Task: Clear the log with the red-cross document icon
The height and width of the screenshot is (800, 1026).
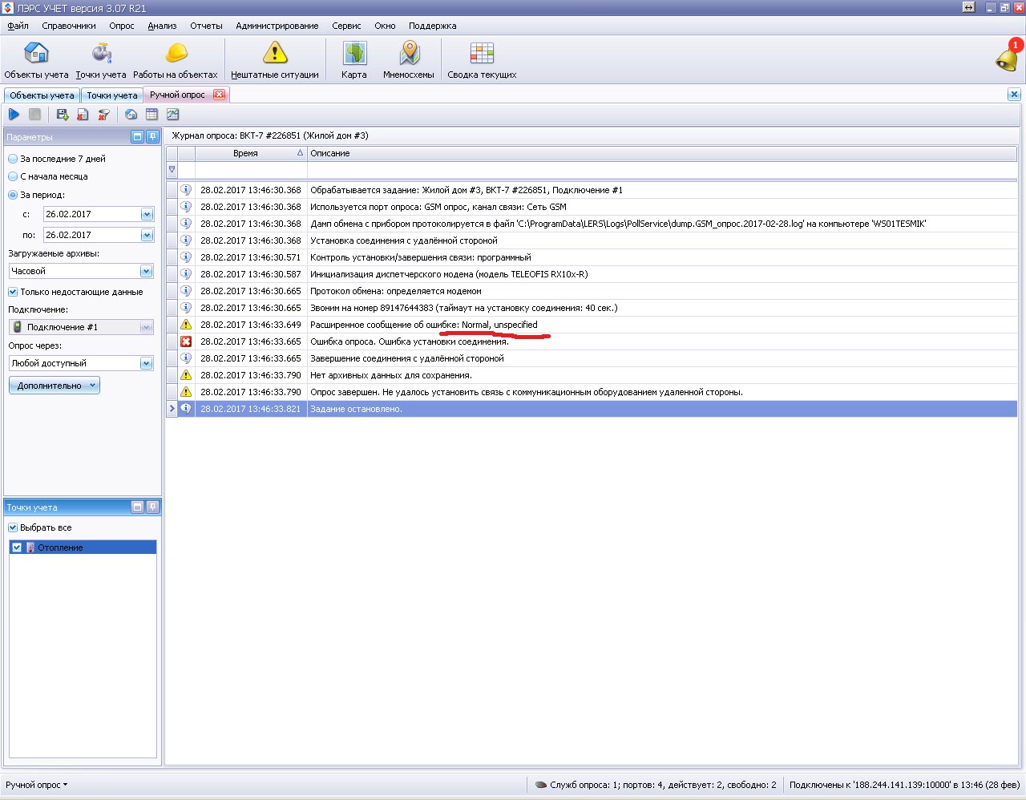Action: tap(83, 115)
